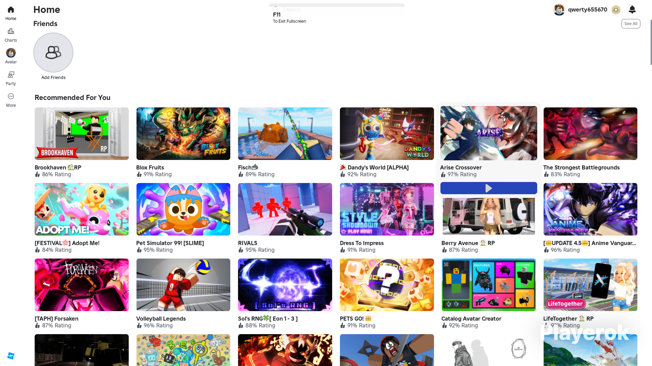Click the [FESTIVAL] Adopt Me! title
Screen dimensions: 652x366
coord(67,243)
